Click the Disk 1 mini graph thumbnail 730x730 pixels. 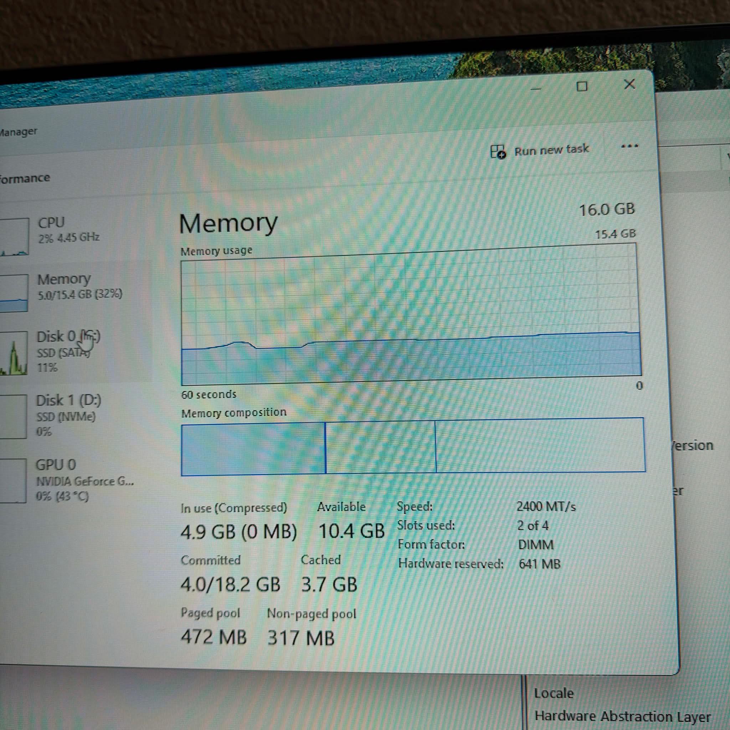point(14,416)
